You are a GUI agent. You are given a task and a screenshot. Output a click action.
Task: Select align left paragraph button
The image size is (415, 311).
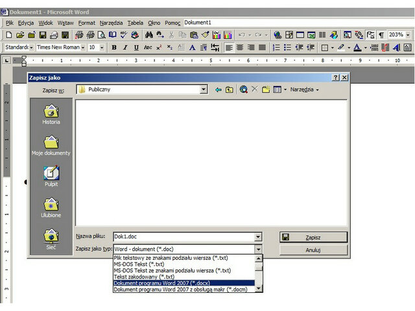229,47
